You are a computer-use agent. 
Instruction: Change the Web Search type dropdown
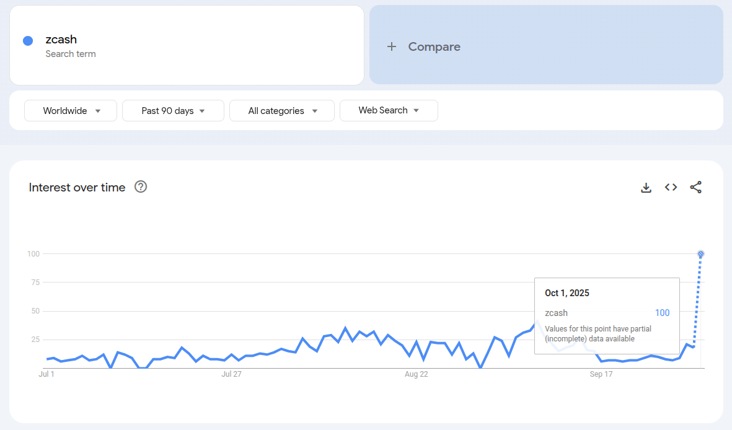point(389,110)
